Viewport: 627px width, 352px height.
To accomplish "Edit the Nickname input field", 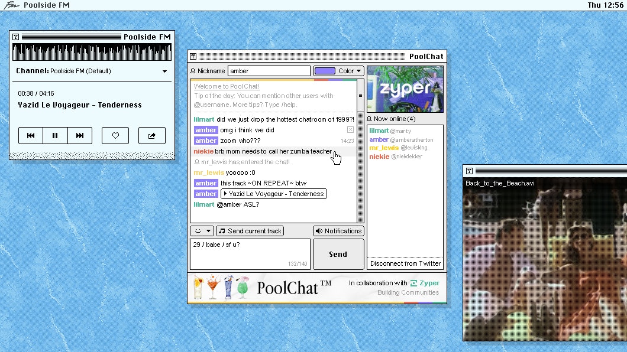I will (x=269, y=71).
